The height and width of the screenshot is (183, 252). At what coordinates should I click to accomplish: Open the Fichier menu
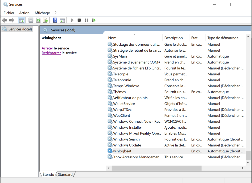(9, 13)
